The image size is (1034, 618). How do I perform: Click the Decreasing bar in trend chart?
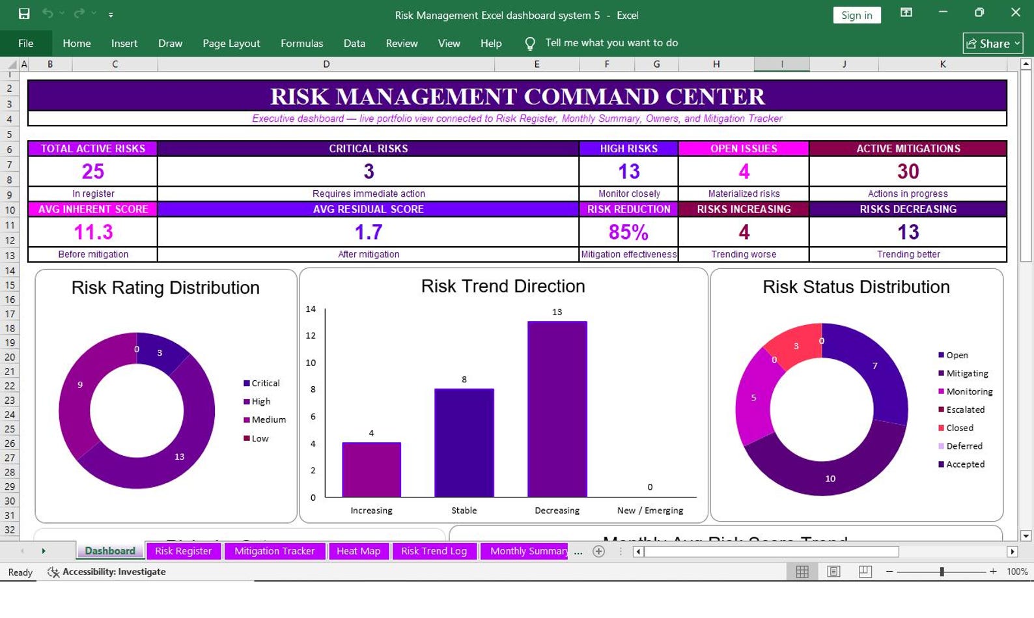[557, 409]
